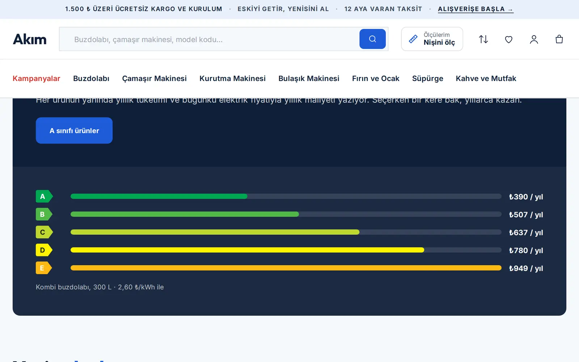The height and width of the screenshot is (362, 579).
Task: Click the ruler icon in Ölçülerim
Action: 413,39
